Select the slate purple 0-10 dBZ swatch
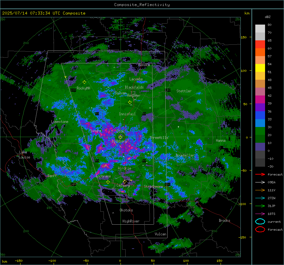This screenshot has height=265, width=284. (x=260, y=147)
